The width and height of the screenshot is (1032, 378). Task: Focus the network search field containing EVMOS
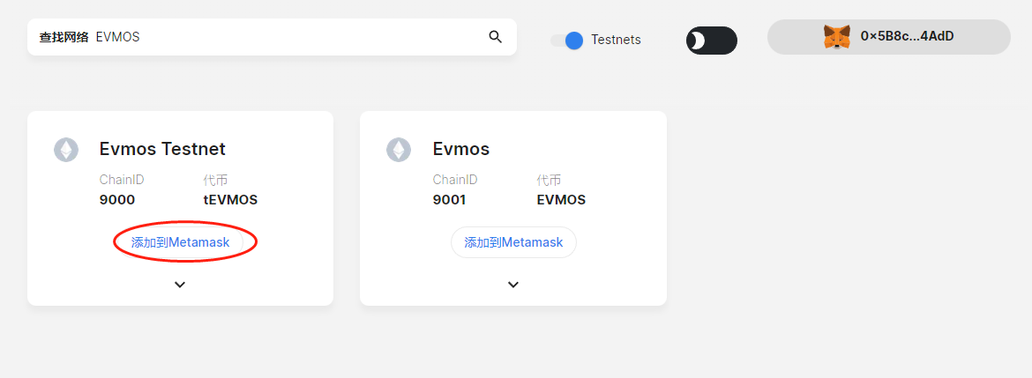click(291, 37)
